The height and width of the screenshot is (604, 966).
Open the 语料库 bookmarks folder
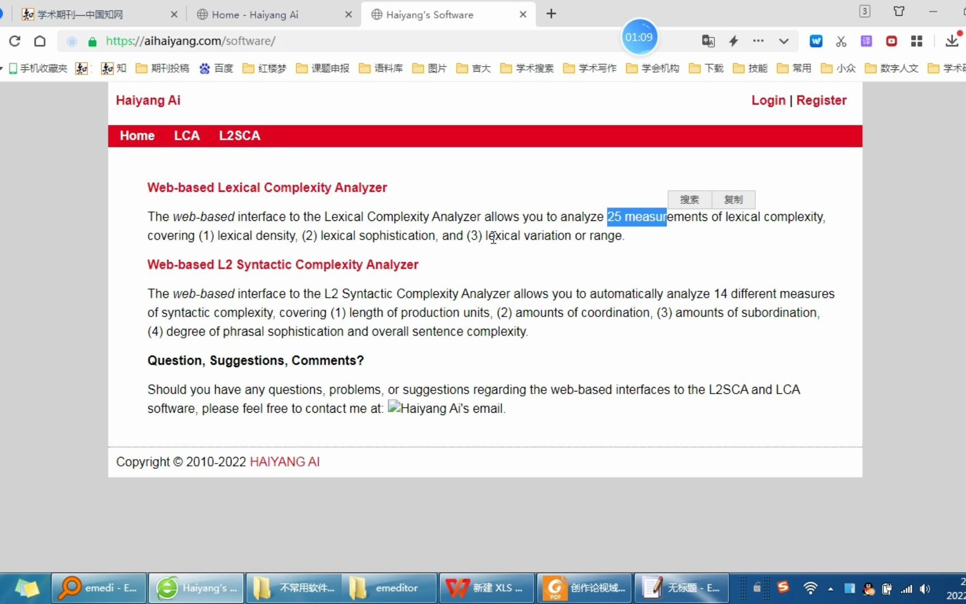[x=381, y=68]
